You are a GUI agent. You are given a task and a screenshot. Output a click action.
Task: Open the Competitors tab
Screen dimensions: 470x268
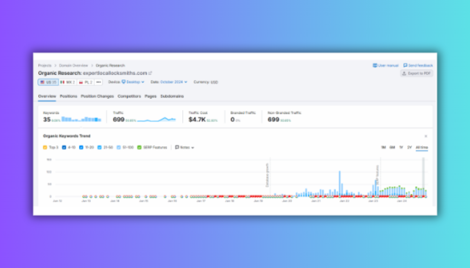pyautogui.click(x=129, y=96)
